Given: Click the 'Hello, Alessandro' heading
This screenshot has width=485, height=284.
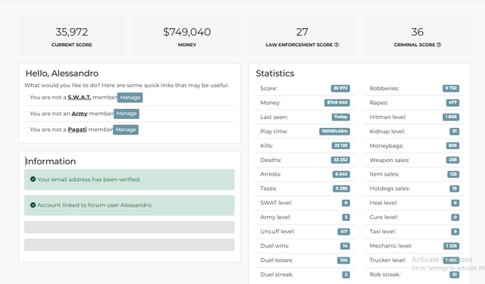Looking at the screenshot, I should pyautogui.click(x=62, y=73).
